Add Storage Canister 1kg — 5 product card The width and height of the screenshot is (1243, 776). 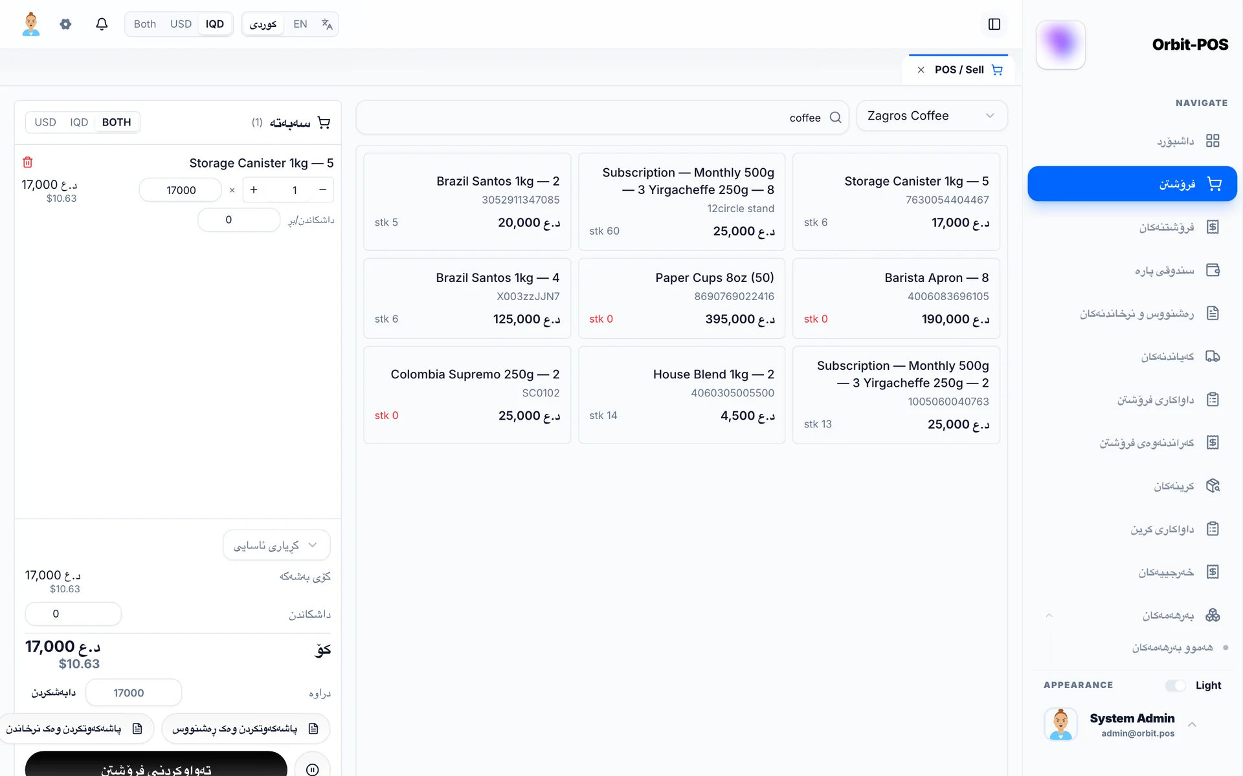(x=896, y=202)
